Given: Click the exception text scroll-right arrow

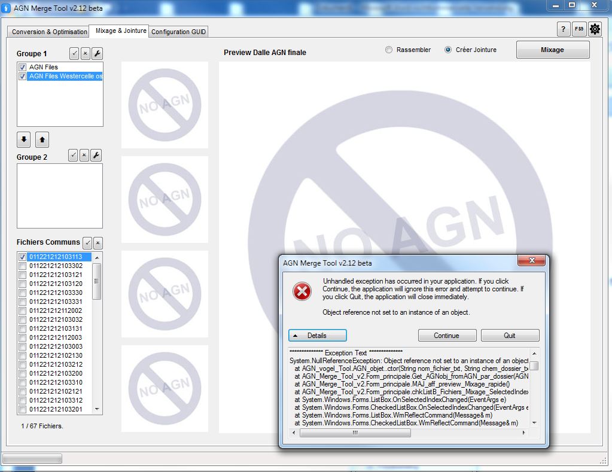Looking at the screenshot, I should [524, 433].
